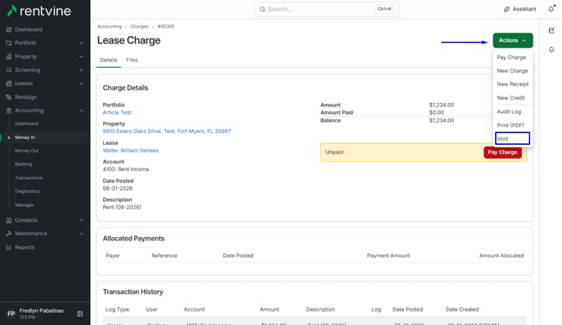The width and height of the screenshot is (562, 325).
Task: Open Manager submenu item
Action: (24, 204)
